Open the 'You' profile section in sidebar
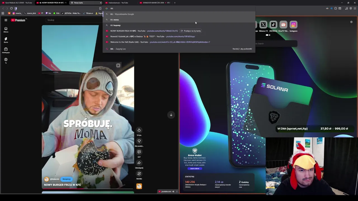Viewport: 358px width, 201px height. [x=6, y=61]
